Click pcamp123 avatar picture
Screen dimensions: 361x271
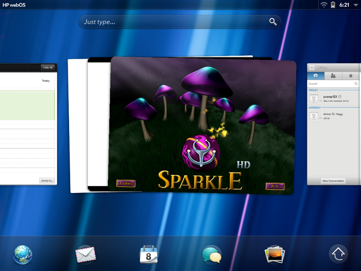pos(313,99)
